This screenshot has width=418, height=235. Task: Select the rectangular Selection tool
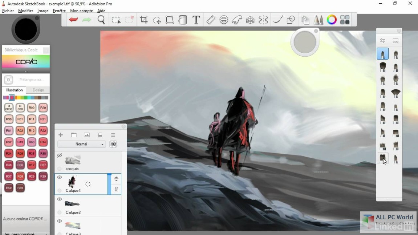116,20
